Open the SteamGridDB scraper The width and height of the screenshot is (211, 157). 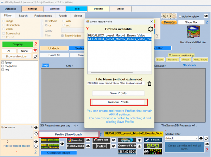127,152
